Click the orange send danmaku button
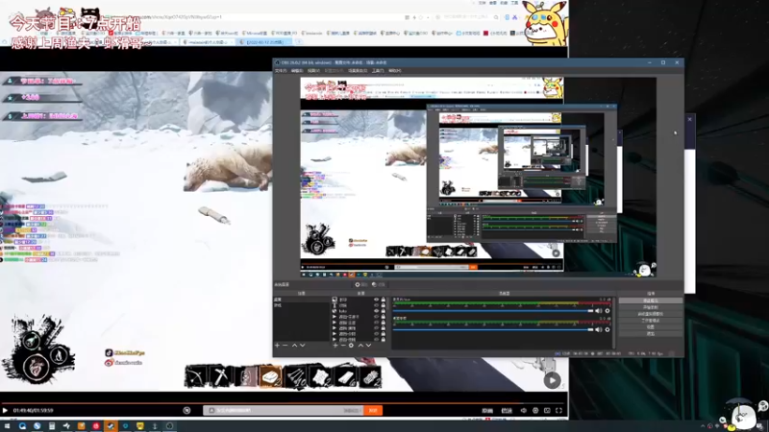The width and height of the screenshot is (769, 432). [x=373, y=411]
